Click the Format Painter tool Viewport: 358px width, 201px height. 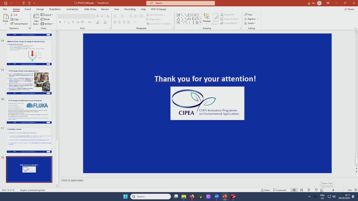point(19,24)
